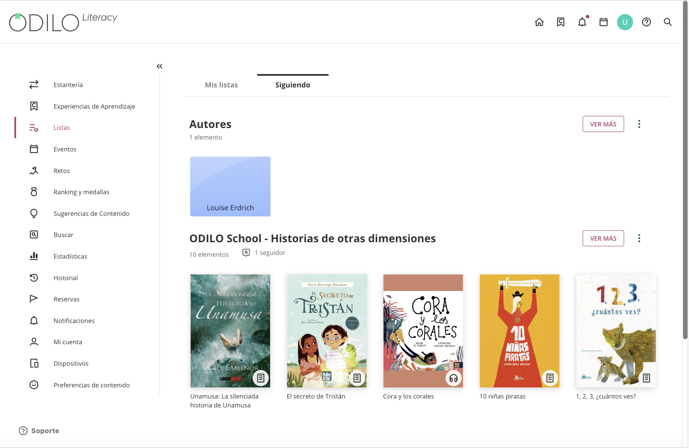Open Notificaciones in the sidebar

click(x=74, y=321)
